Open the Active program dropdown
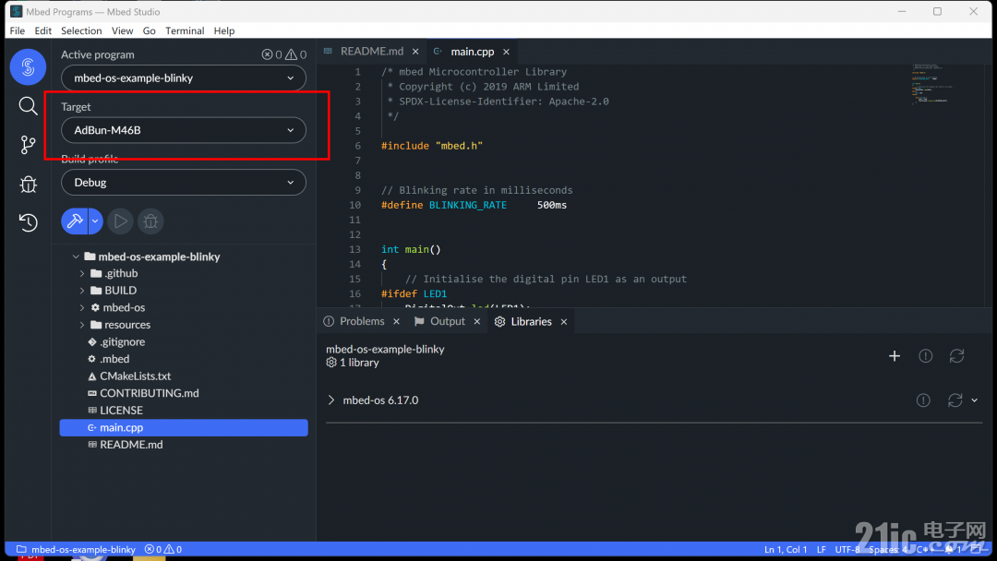The width and height of the screenshot is (997, 561). (x=183, y=78)
